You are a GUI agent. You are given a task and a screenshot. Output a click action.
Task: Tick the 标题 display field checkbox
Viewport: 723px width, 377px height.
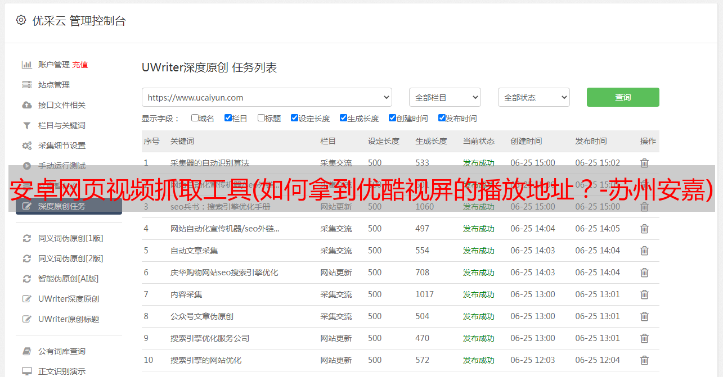[261, 118]
